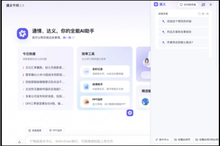The width and height of the screenshot is (220, 146).
Task: Click the 实时记录 voice wave icon
Action: tap(86, 71)
